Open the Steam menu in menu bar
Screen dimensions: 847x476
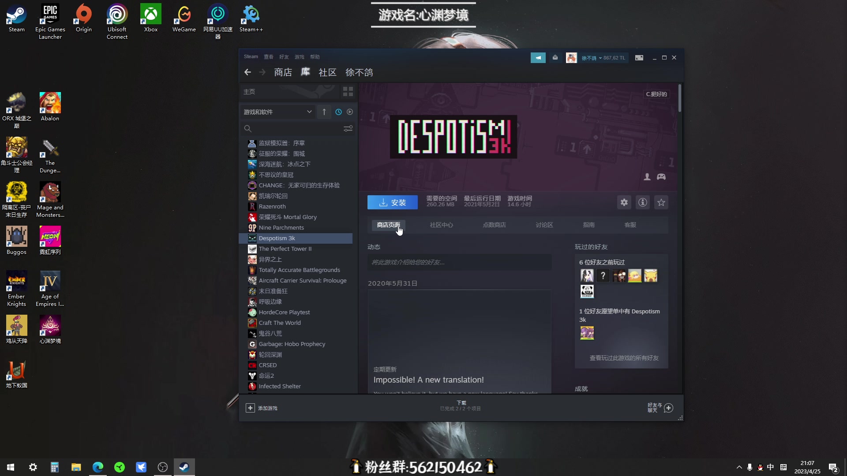coord(251,57)
